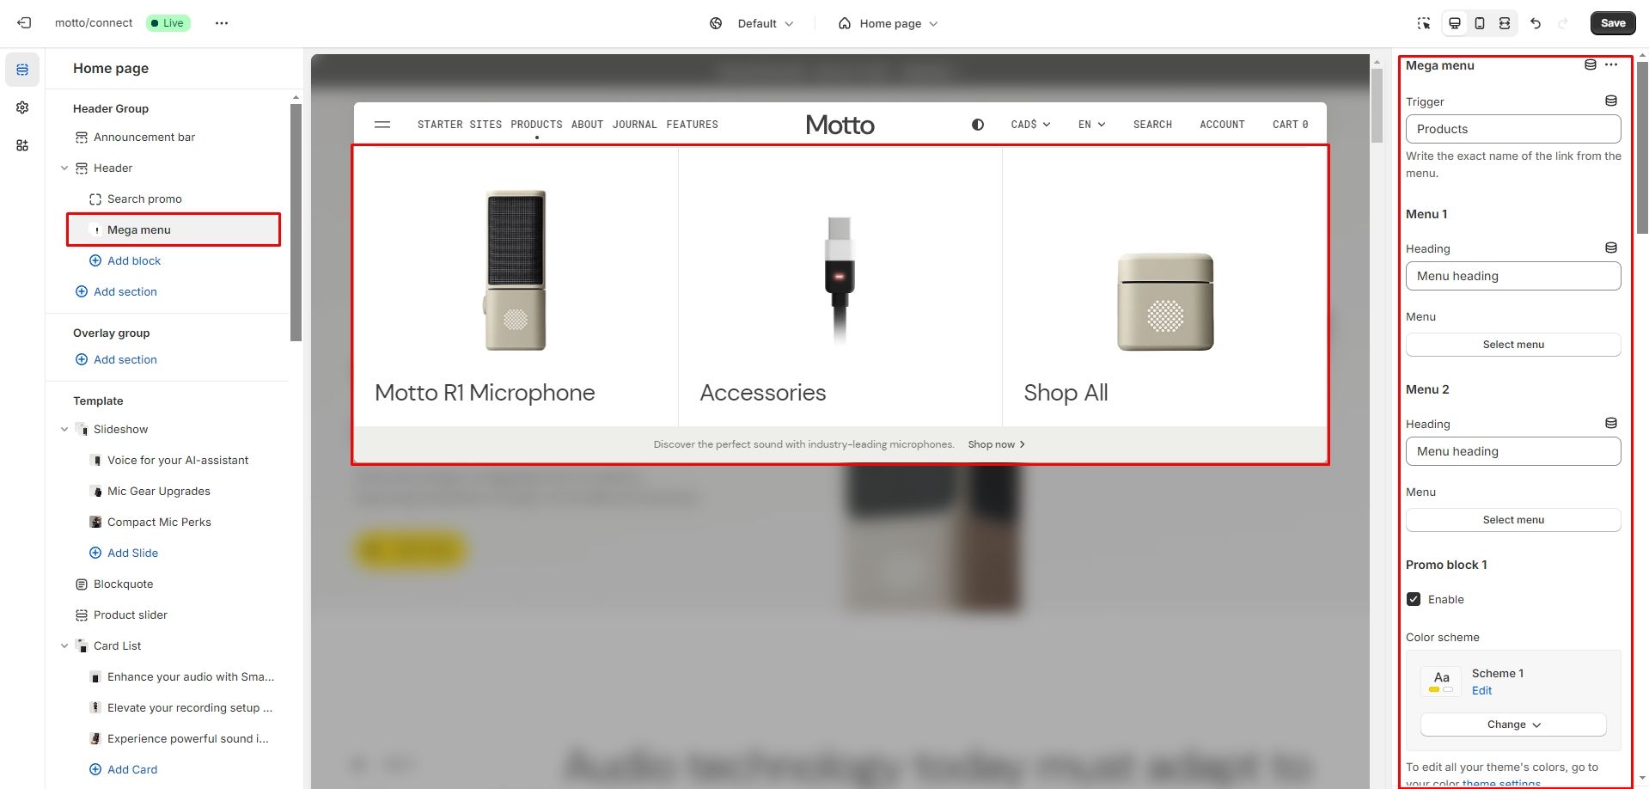Viewport: 1649px width, 789px height.
Task: Toggle the dark mode icon in preview header
Action: tap(978, 125)
